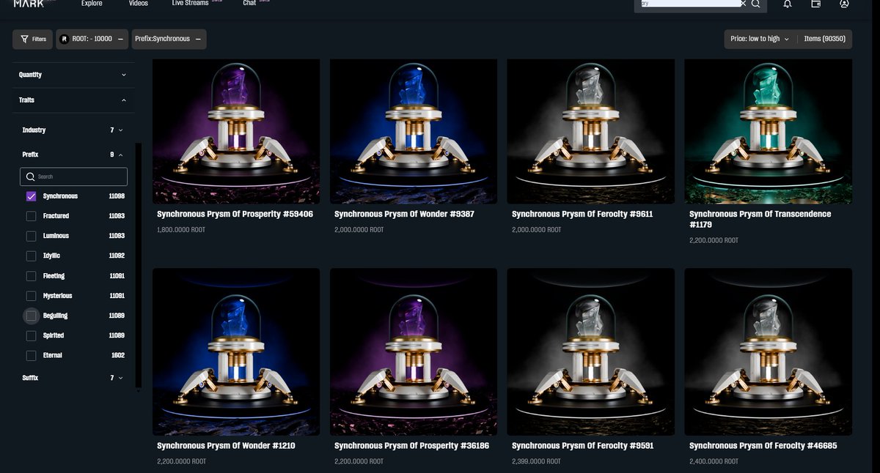This screenshot has height=473, width=880.
Task: Open the wallet icon
Action: coord(816,4)
